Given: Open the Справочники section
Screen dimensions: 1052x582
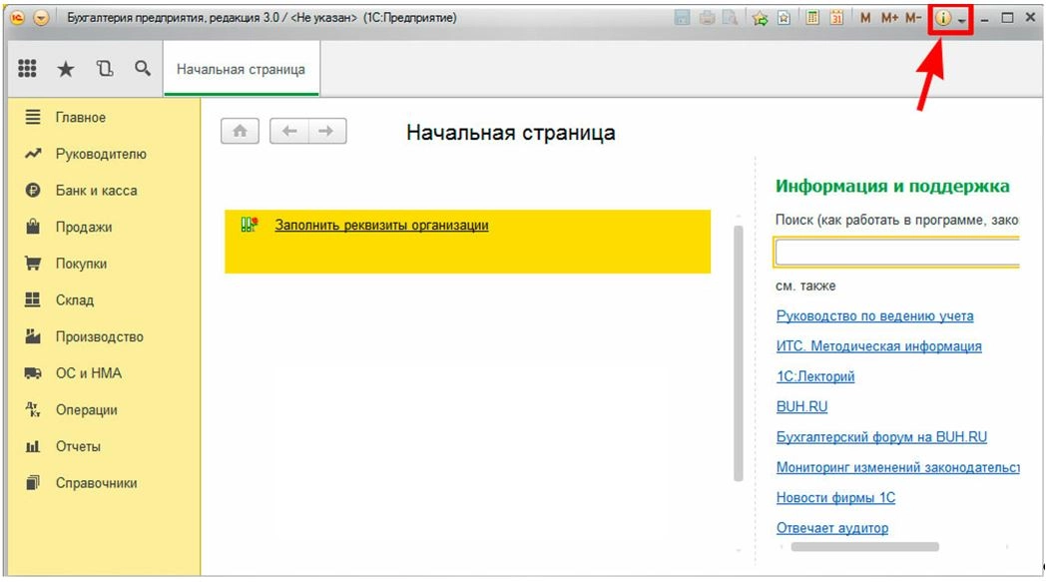Looking at the screenshot, I should [96, 483].
